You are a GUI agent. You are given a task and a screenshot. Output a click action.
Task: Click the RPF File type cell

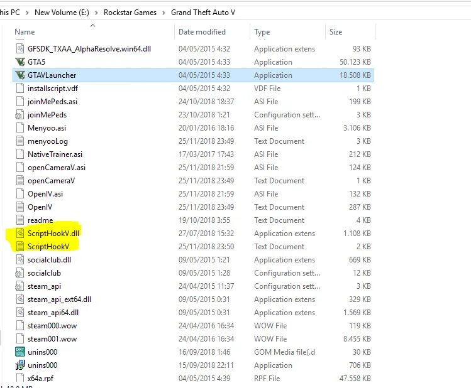point(267,379)
